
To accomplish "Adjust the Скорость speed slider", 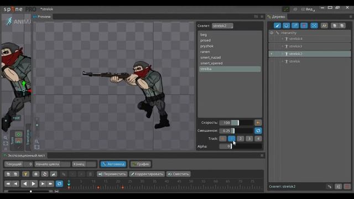I will click(x=236, y=123).
